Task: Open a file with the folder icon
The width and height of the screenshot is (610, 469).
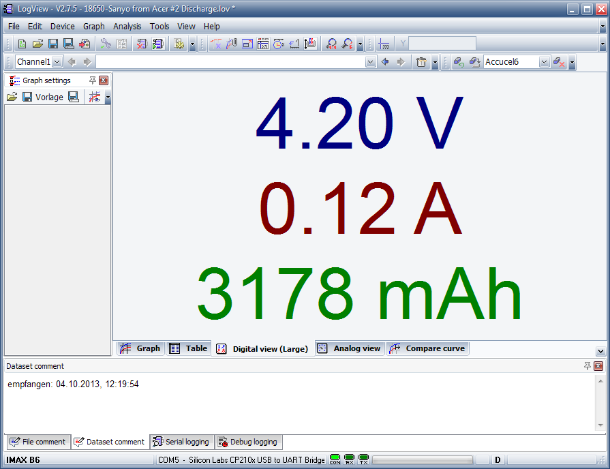Action: point(37,44)
